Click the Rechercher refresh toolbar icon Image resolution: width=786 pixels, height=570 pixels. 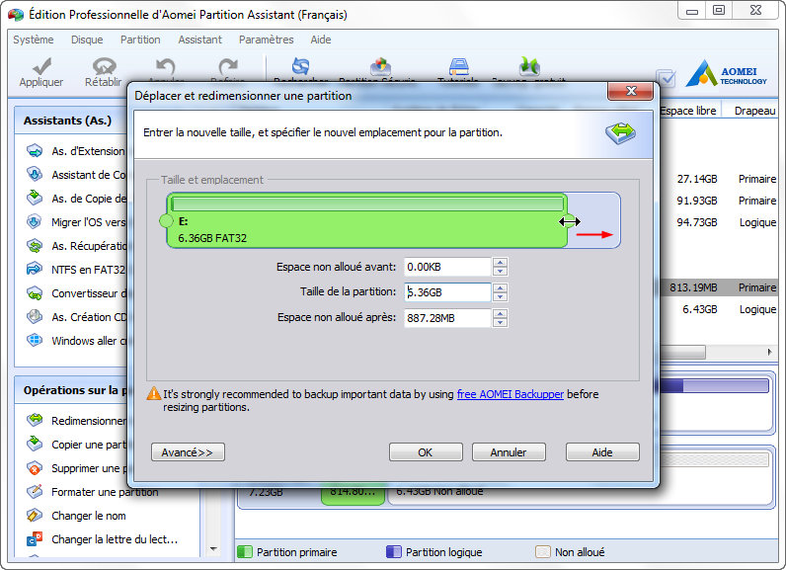click(301, 66)
